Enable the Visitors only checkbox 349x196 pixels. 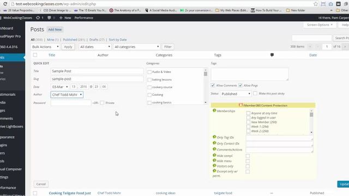[x=248, y=166]
